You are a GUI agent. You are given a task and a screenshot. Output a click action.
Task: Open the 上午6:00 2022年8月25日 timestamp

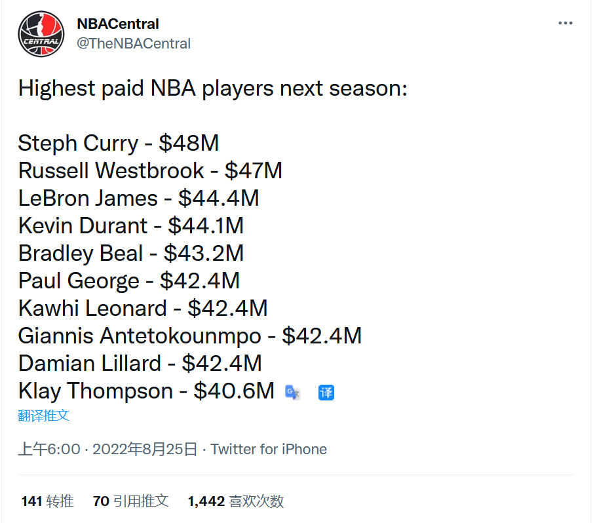pyautogui.click(x=107, y=449)
